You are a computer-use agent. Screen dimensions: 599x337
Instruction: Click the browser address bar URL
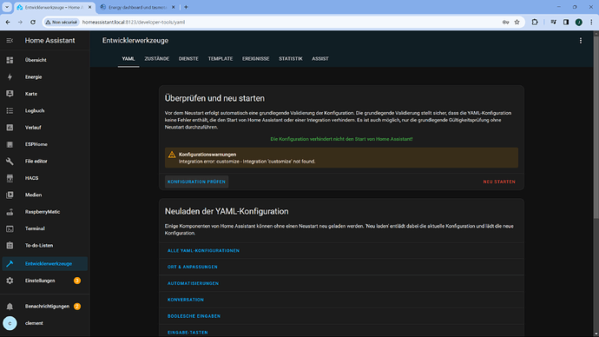tap(134, 23)
